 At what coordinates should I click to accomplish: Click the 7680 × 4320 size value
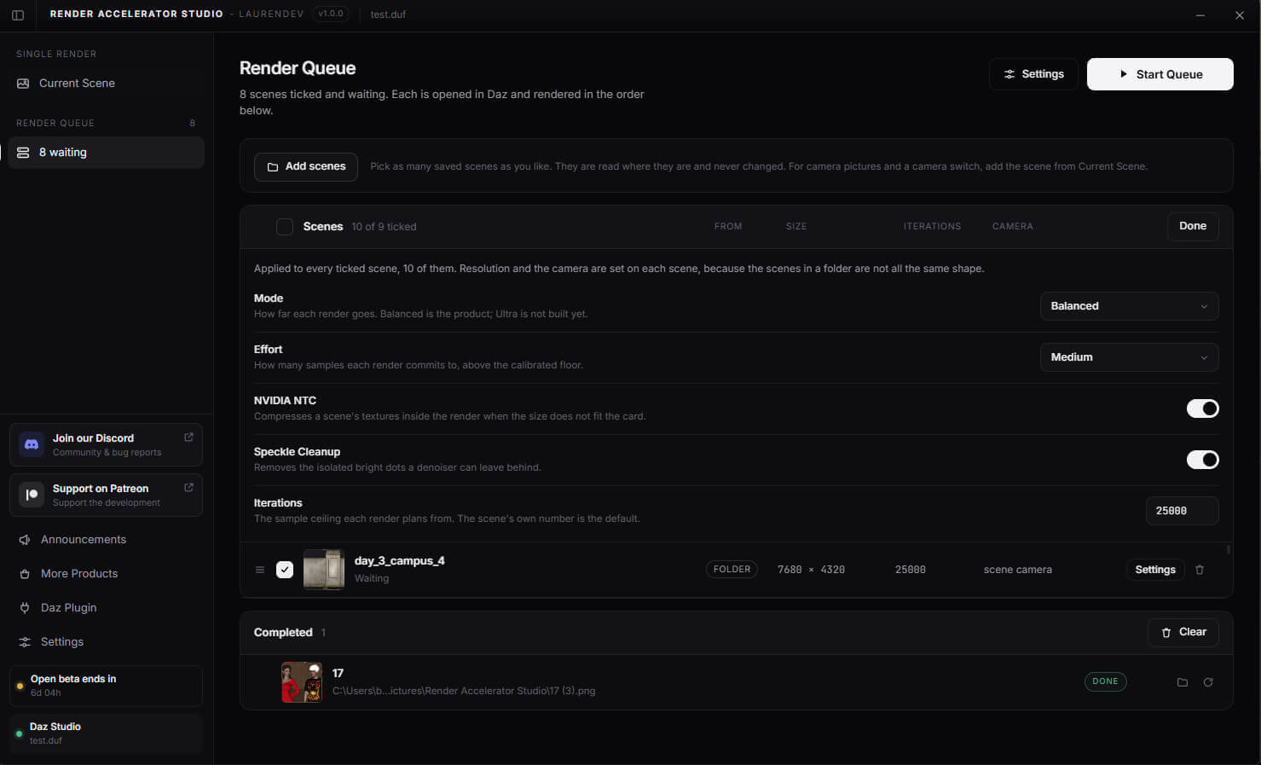click(811, 570)
